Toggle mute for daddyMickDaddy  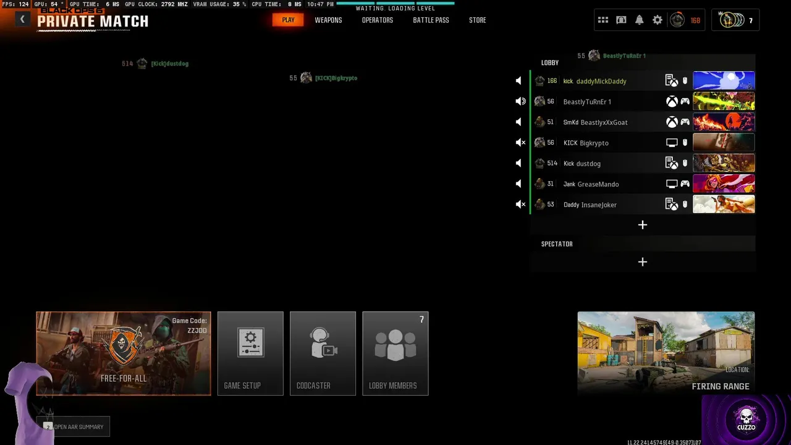[519, 81]
